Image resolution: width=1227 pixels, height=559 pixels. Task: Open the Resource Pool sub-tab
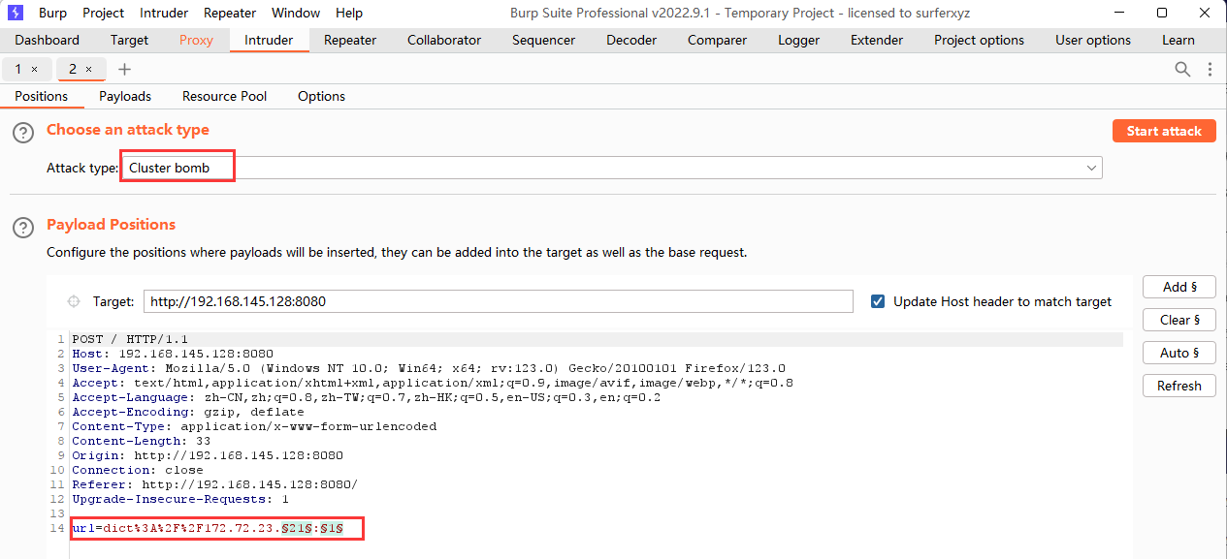point(224,96)
